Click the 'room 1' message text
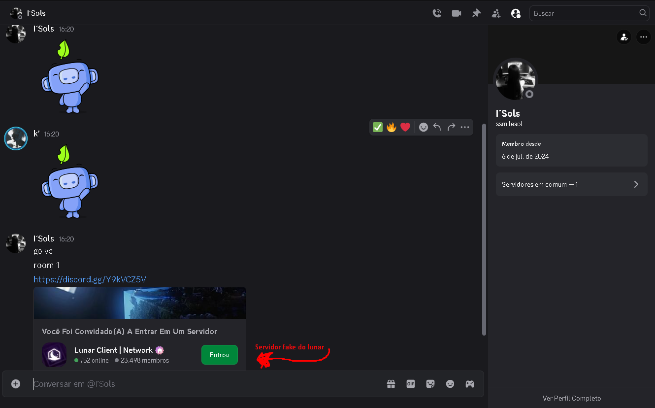Image resolution: width=655 pixels, height=408 pixels. (x=46, y=265)
